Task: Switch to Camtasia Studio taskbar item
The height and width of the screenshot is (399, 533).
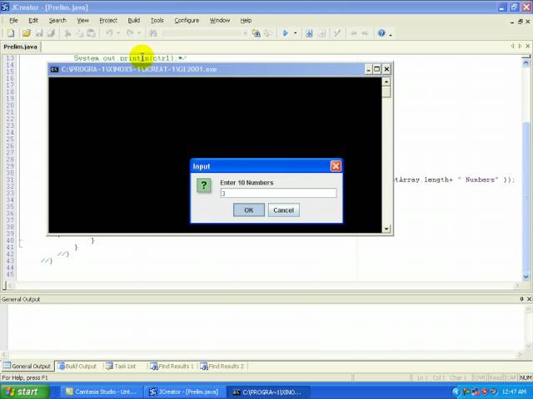Action: (102, 392)
